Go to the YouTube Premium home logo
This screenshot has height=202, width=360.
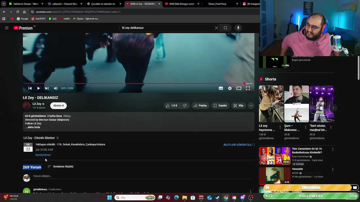pos(23,28)
